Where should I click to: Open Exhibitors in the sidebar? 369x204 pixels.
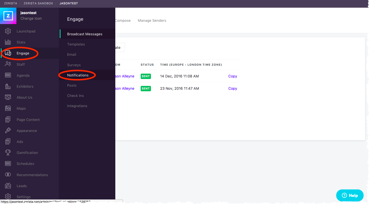point(25,86)
